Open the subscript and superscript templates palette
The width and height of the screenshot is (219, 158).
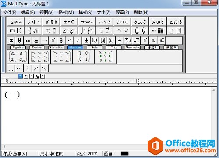coord(51,31)
